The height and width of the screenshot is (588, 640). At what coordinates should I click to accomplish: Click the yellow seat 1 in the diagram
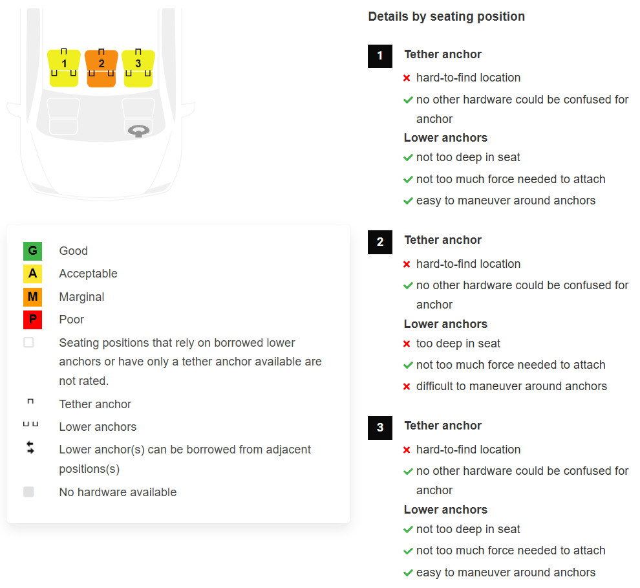(64, 68)
